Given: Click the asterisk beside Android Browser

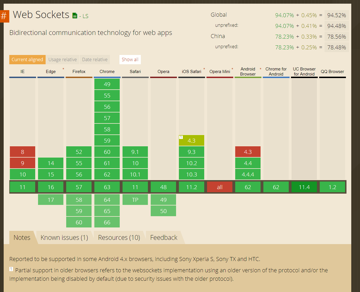Looking at the screenshot, I should click(260, 68).
